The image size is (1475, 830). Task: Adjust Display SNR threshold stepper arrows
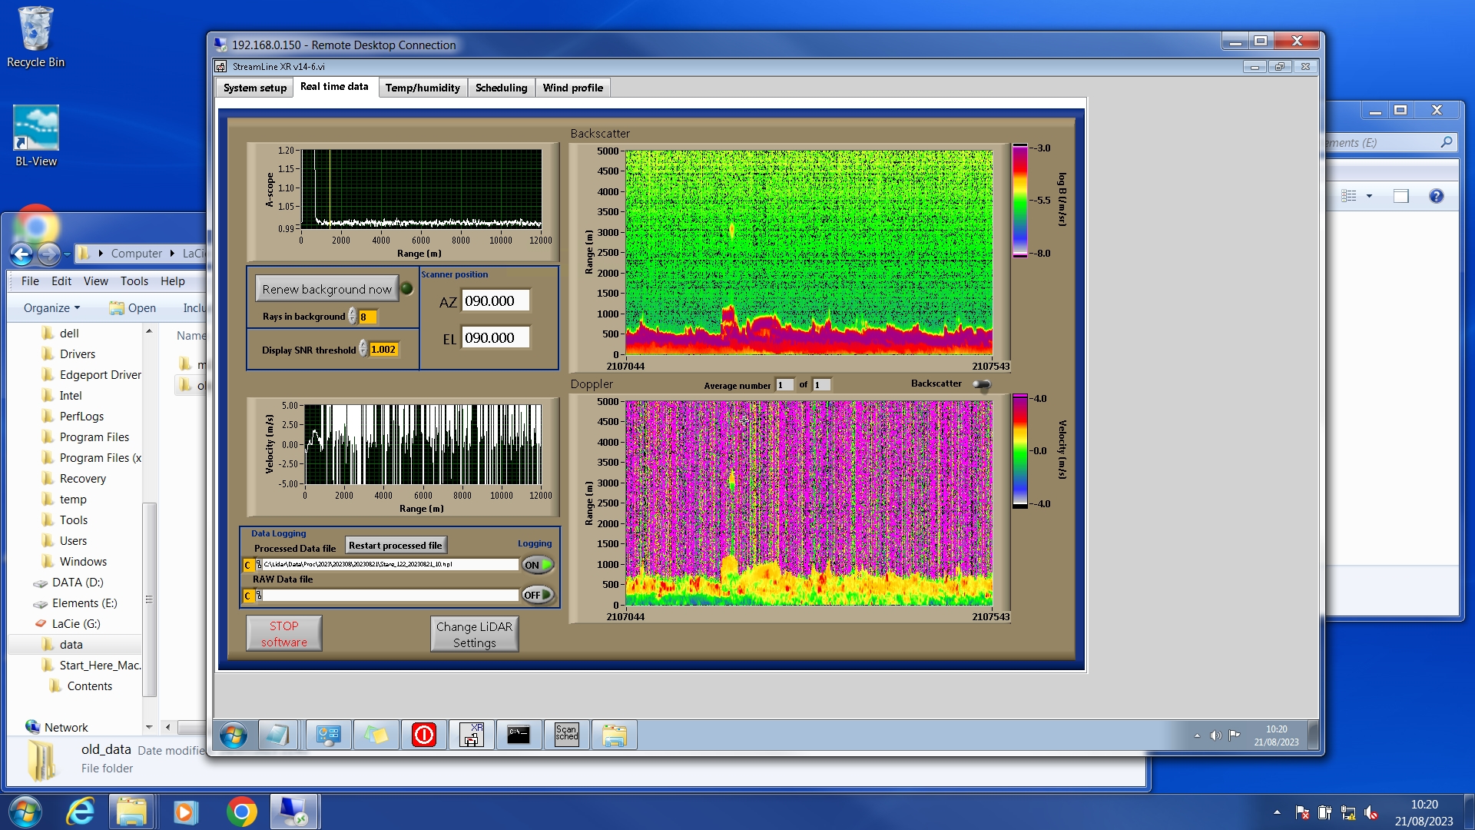pos(363,350)
